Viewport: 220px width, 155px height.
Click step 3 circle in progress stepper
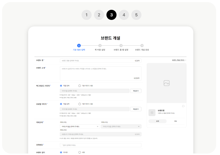(x=121, y=45)
